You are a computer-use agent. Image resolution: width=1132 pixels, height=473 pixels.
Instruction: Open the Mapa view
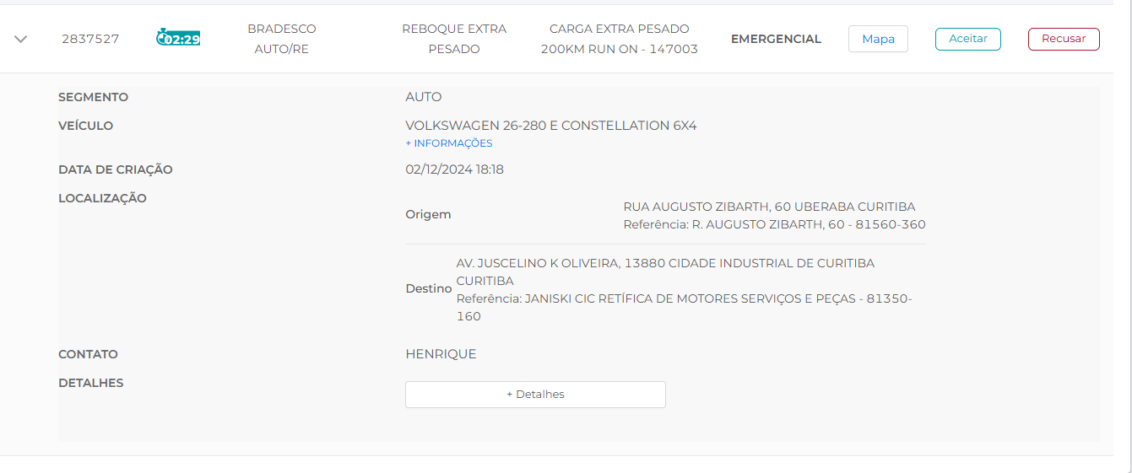pyautogui.click(x=878, y=39)
